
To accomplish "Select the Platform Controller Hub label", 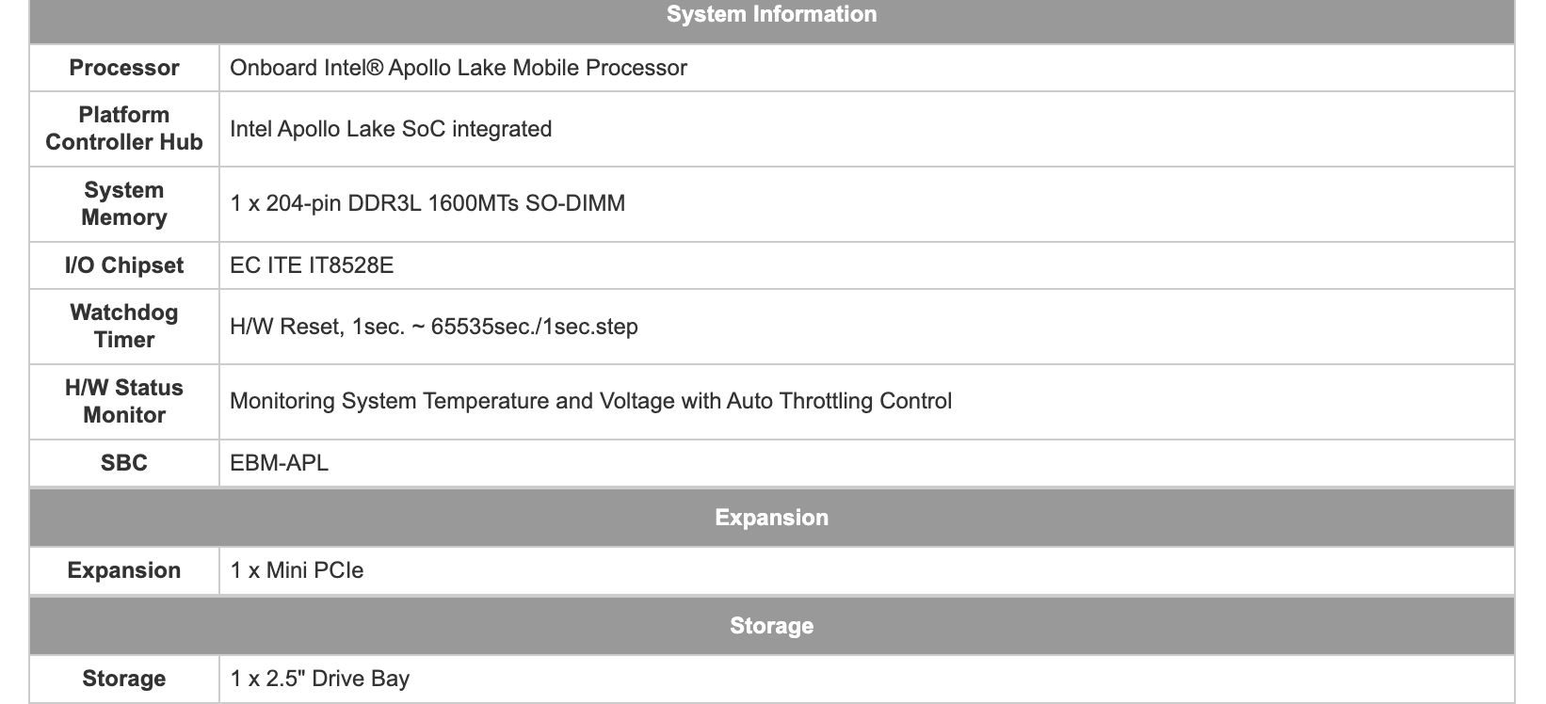I will [x=124, y=129].
